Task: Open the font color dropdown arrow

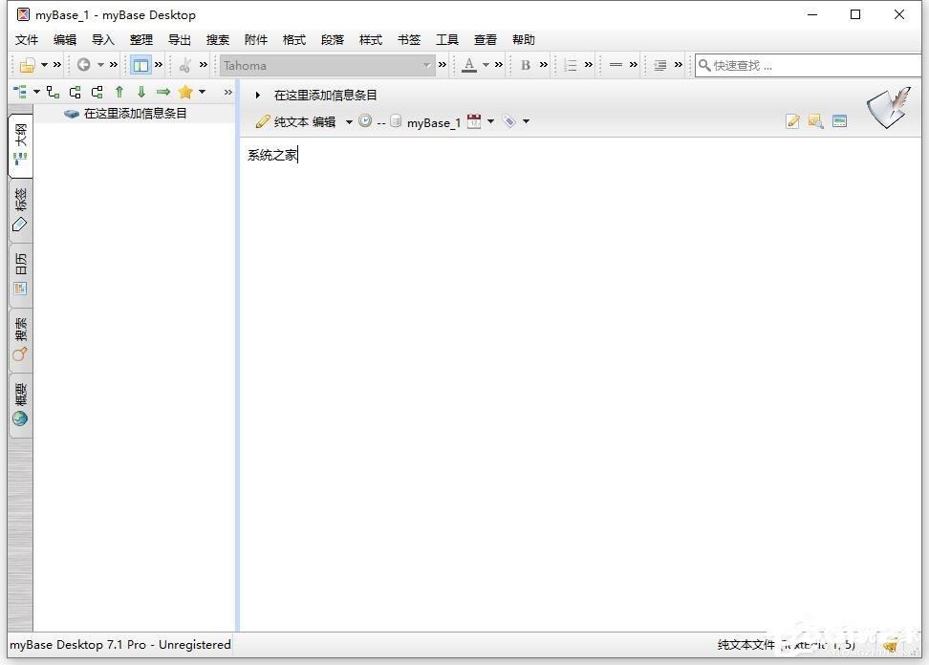Action: click(x=486, y=65)
